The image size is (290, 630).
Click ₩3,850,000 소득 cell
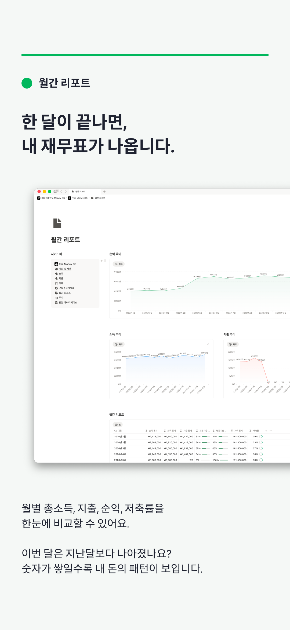tap(170, 437)
